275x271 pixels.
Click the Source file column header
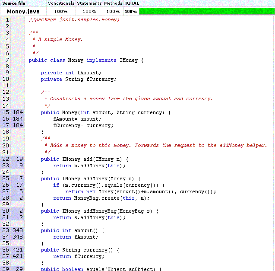coord(14,3)
